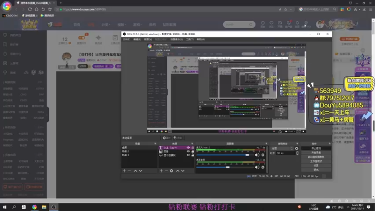Image resolution: width=375 pixels, height=211 pixels.
Task: Open Windows taskbar search
Action: tap(14, 207)
